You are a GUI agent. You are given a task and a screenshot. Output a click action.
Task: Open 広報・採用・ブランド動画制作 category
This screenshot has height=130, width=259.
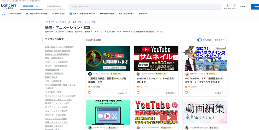pyautogui.click(x=59, y=47)
